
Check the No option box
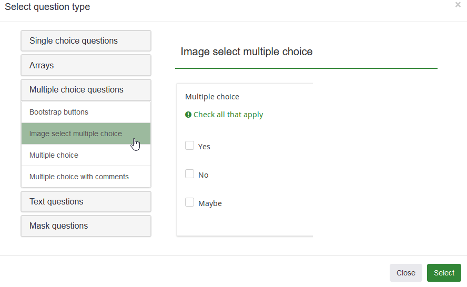pyautogui.click(x=190, y=174)
